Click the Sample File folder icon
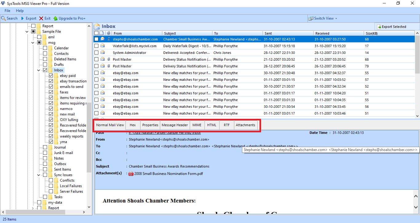The width and height of the screenshot is (420, 223). [x=39, y=32]
